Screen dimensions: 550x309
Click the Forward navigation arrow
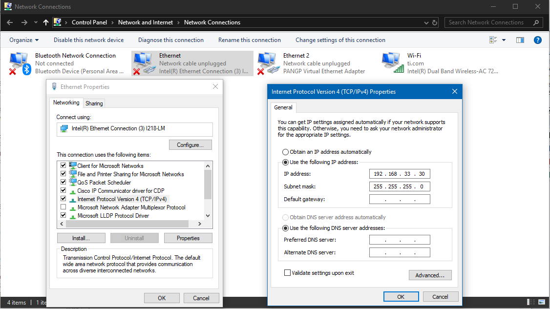coord(24,22)
